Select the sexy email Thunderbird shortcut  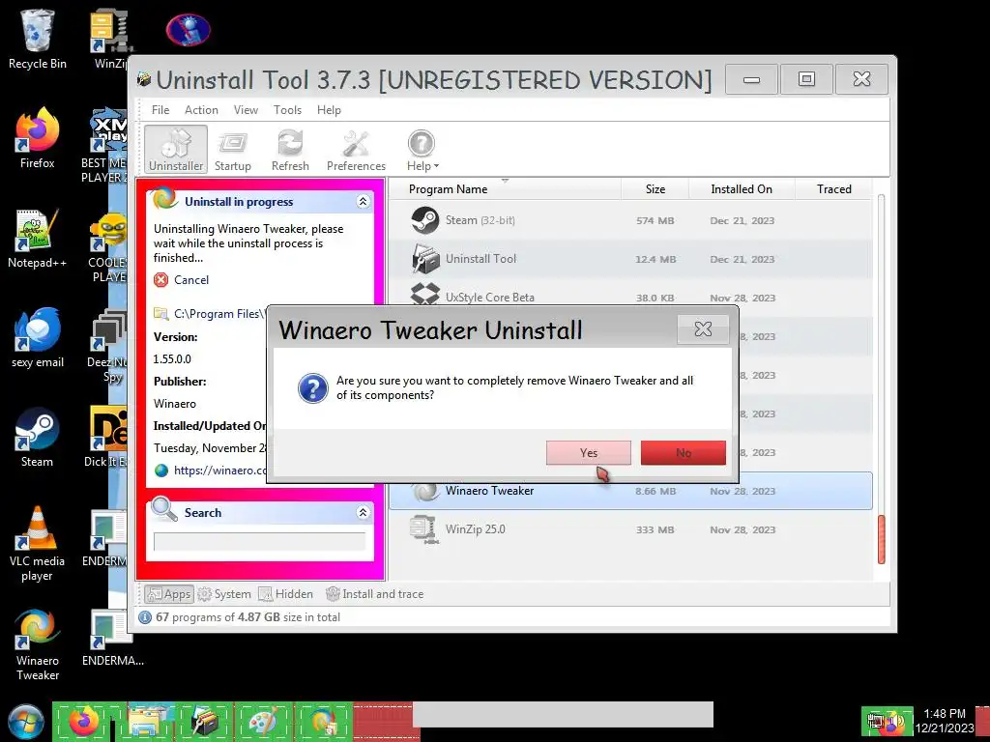[x=38, y=337]
